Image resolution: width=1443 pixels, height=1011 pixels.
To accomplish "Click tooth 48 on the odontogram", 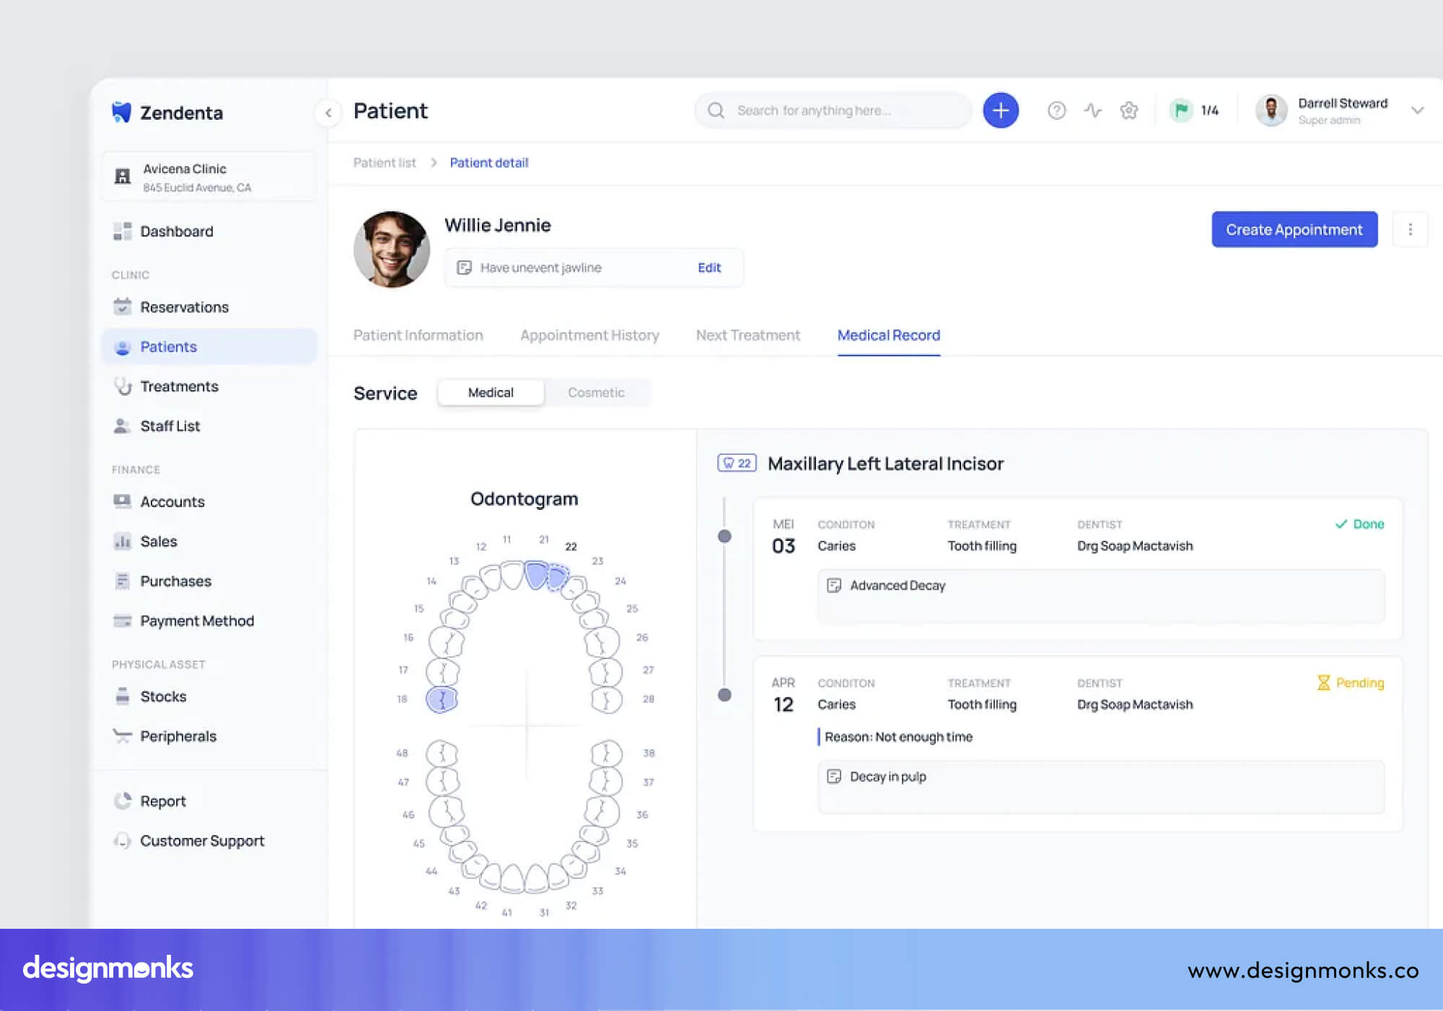I will click(x=442, y=754).
